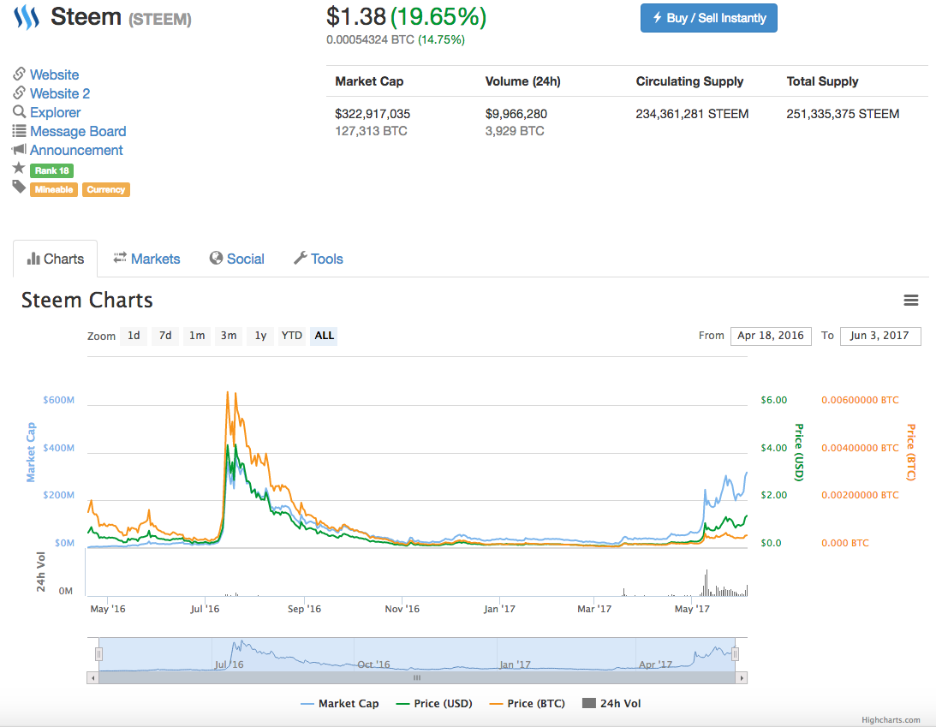Click the navigator scrollbar thumb grip

417,678
